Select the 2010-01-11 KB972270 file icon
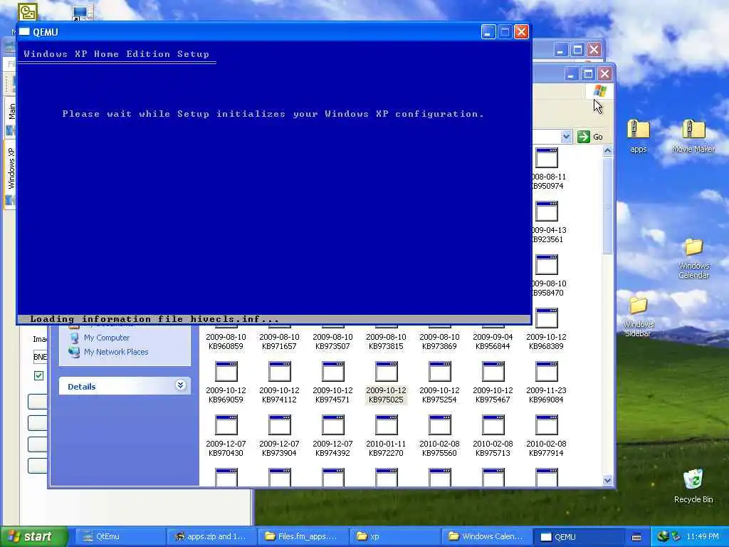 coord(387,425)
